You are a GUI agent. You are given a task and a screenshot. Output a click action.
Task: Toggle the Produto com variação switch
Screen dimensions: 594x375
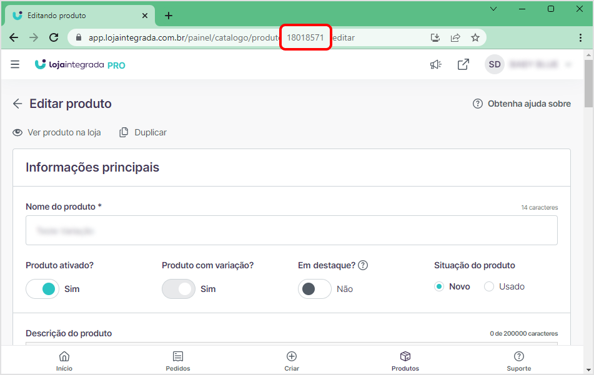(179, 289)
